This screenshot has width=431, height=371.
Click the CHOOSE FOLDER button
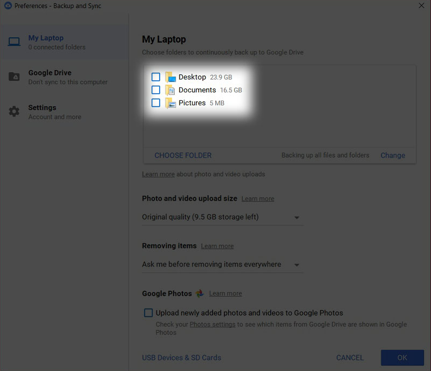coord(183,155)
